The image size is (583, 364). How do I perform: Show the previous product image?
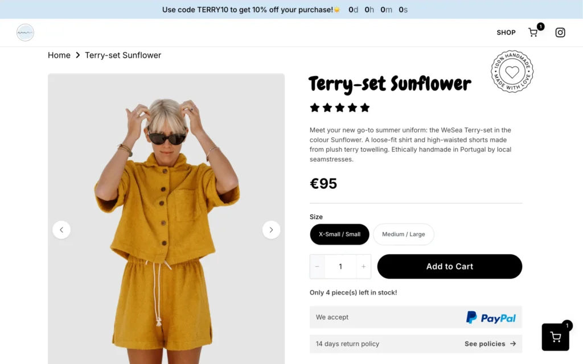(x=61, y=230)
